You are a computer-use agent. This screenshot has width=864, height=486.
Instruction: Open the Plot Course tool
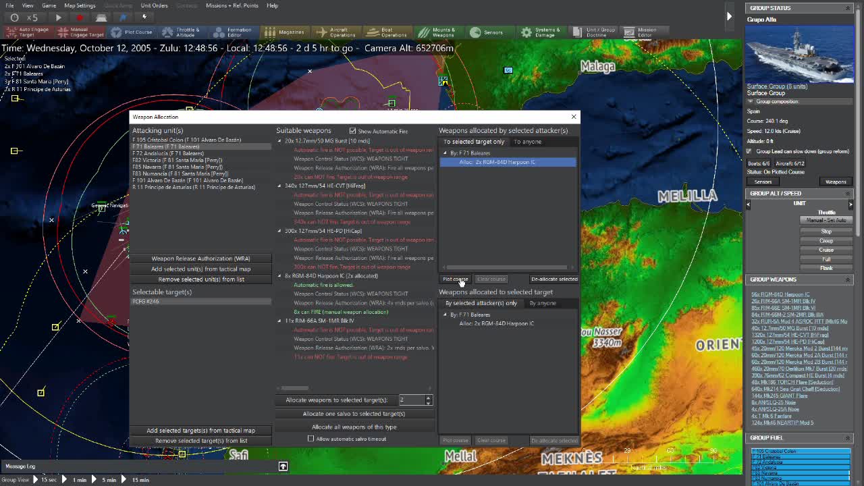tap(132, 32)
